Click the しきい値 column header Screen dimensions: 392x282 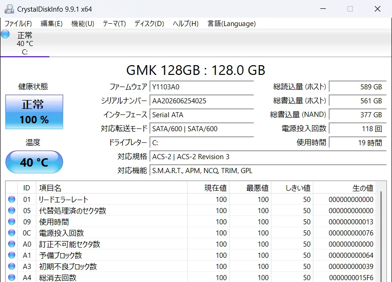point(292,188)
